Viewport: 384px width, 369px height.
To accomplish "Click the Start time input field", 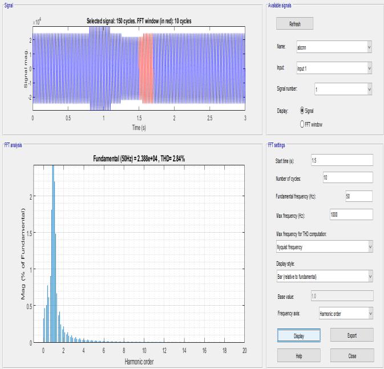I will 342,160.
